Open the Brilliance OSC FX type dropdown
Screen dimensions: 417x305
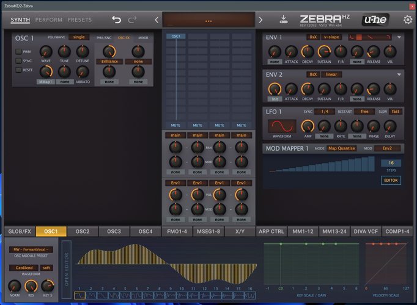coord(109,62)
